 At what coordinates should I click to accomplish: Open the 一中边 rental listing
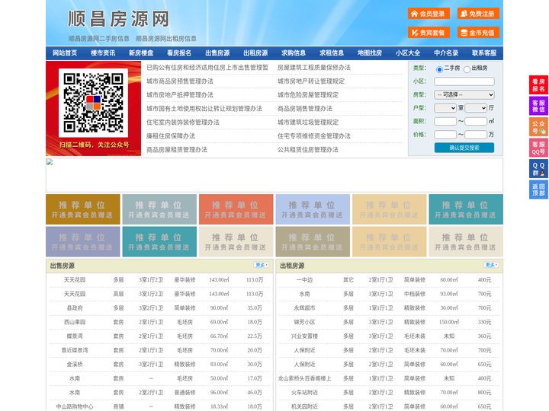(x=304, y=280)
